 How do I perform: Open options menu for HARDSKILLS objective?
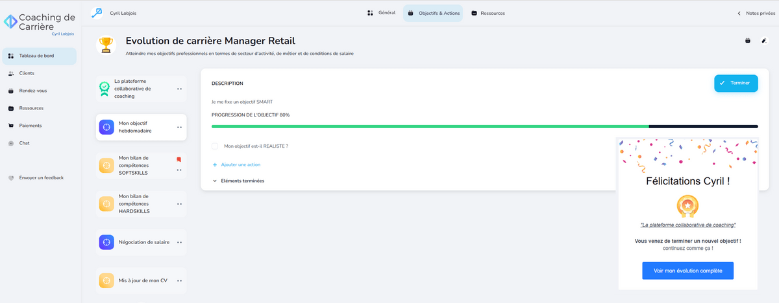coord(179,204)
